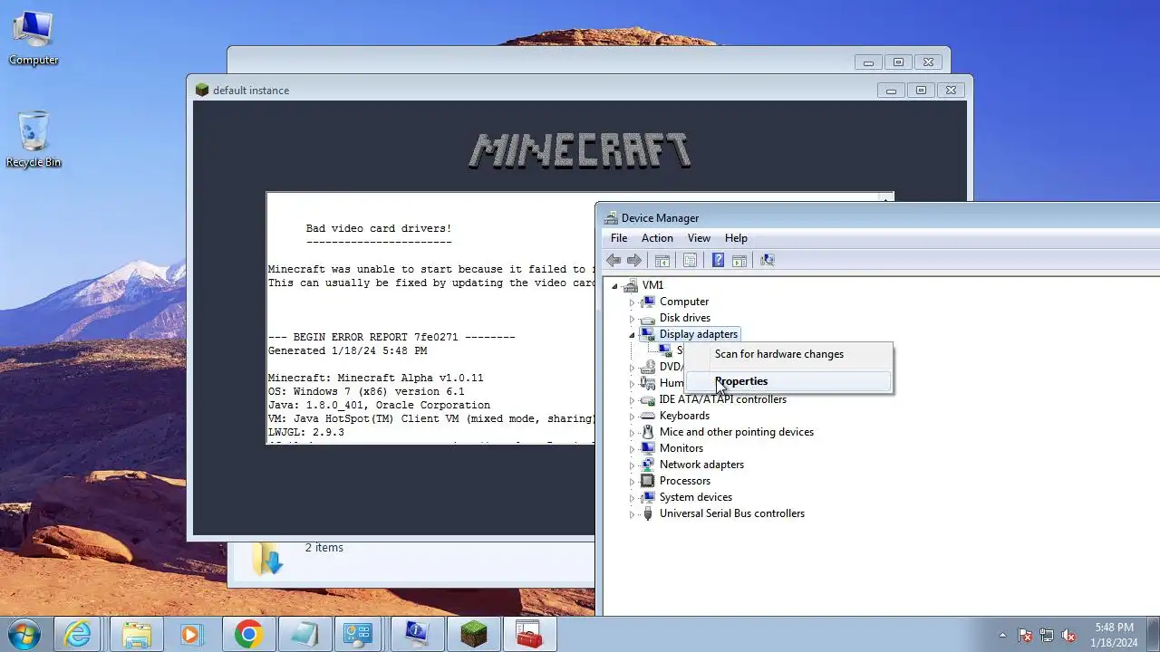Viewport: 1160px width, 652px height.
Task: Click the blue Help question-mark toolbar icon
Action: coord(718,261)
